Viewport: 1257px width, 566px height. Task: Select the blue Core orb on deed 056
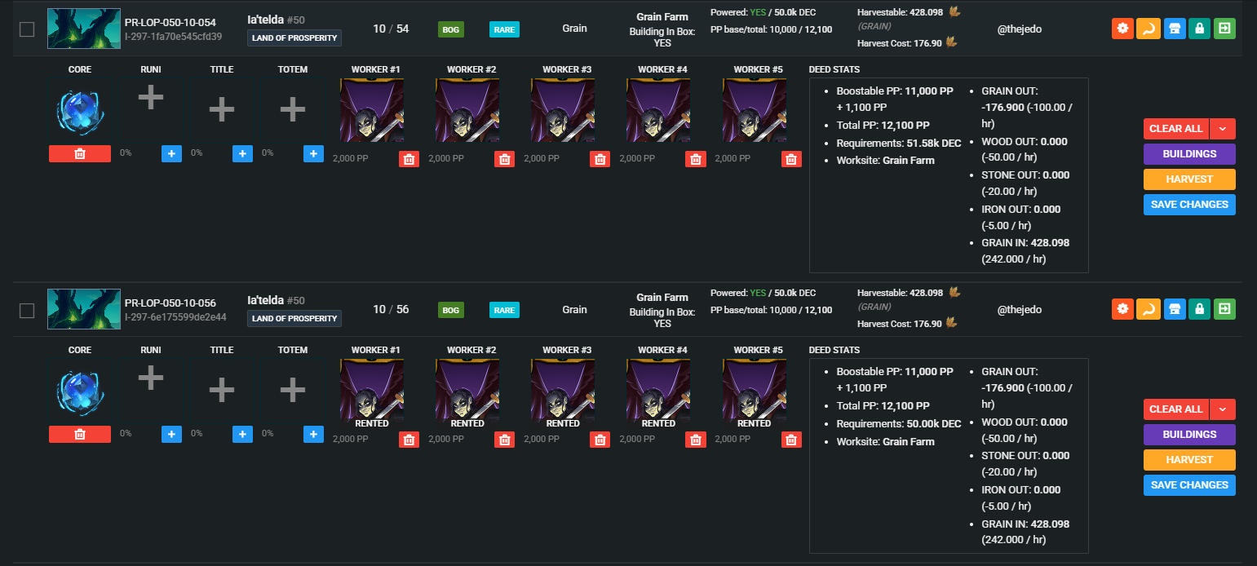(80, 393)
